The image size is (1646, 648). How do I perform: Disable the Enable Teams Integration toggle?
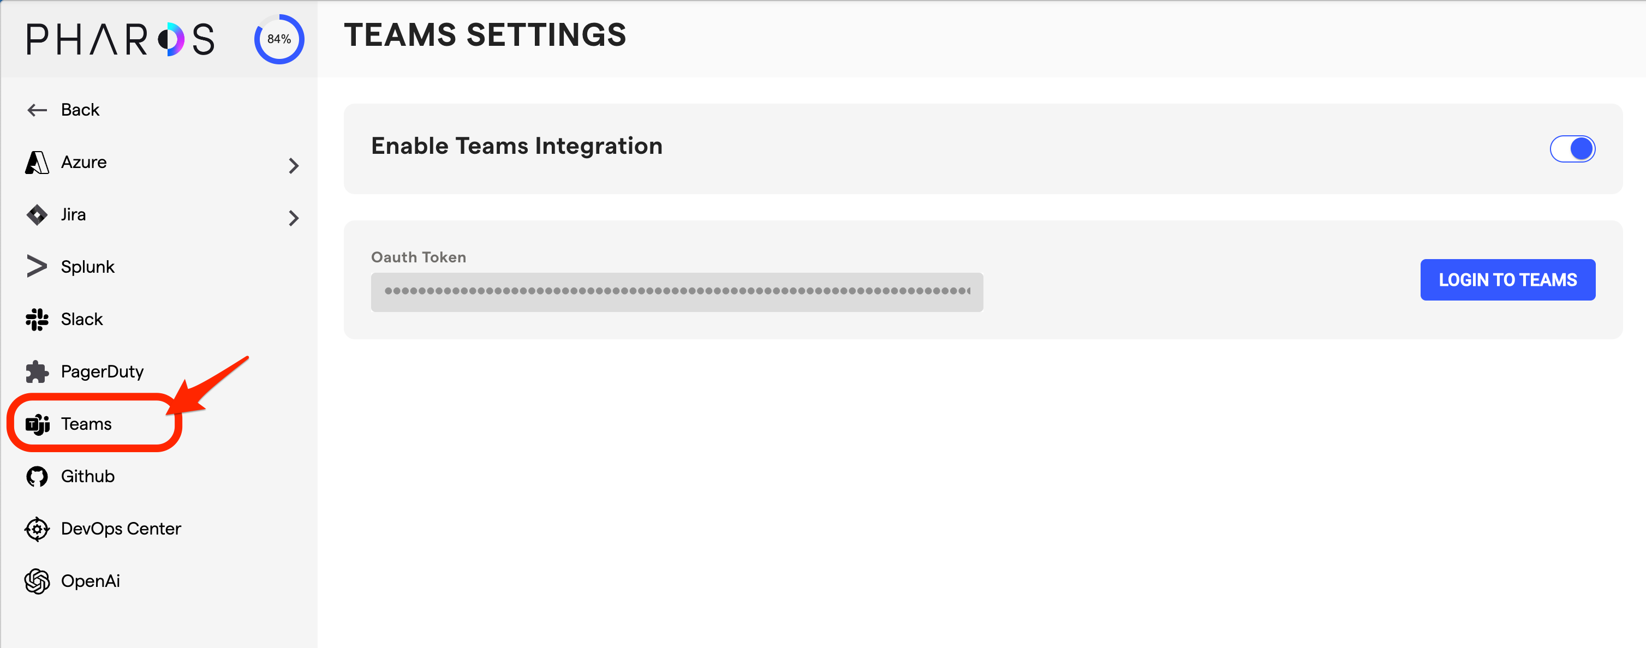coord(1572,149)
